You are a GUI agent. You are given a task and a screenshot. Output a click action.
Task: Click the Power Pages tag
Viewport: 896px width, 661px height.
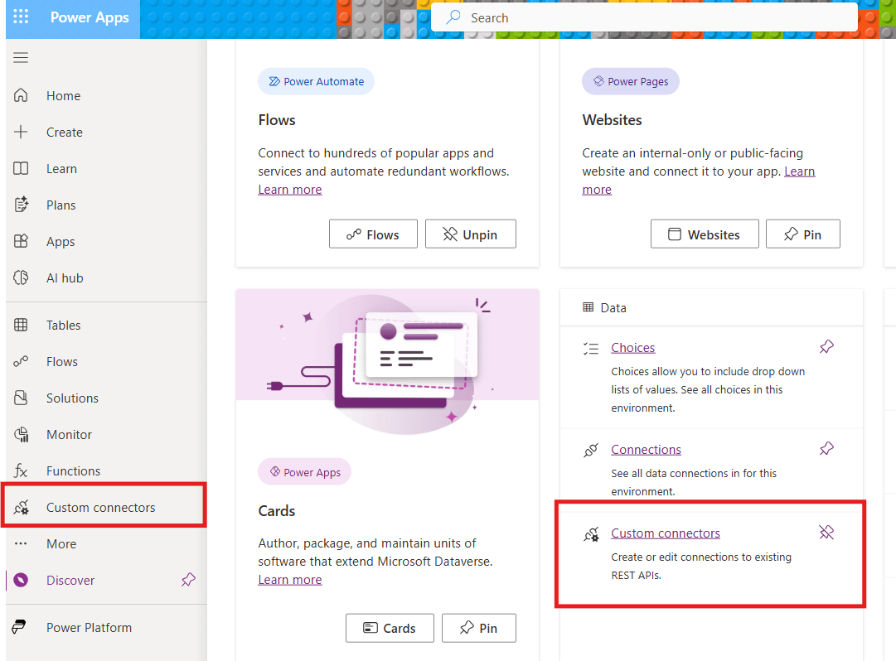(x=630, y=82)
